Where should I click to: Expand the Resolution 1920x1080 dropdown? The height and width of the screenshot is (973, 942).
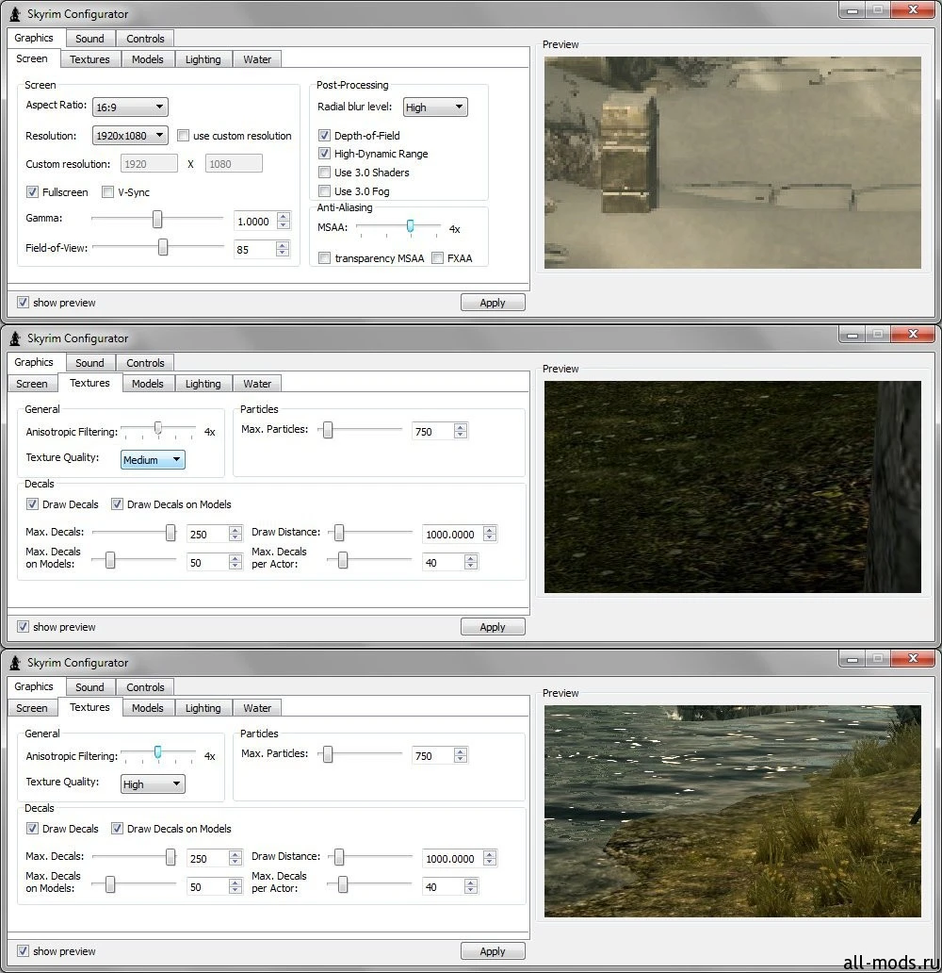pyautogui.click(x=130, y=136)
